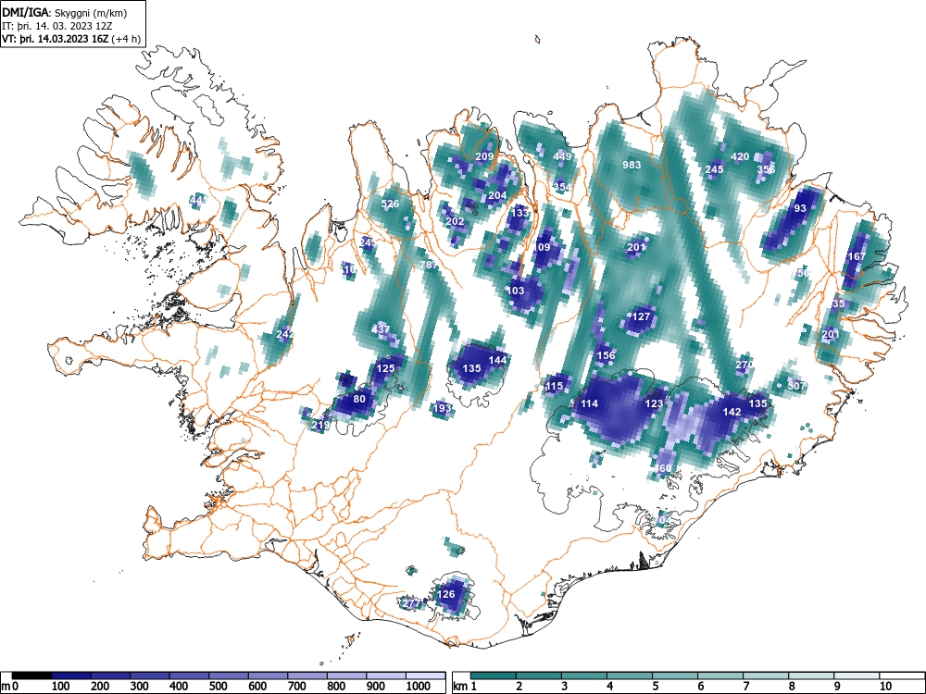Pick the pale lavender swatch between 900 and 1000
This screenshot has width=926, height=694.
click(x=386, y=675)
